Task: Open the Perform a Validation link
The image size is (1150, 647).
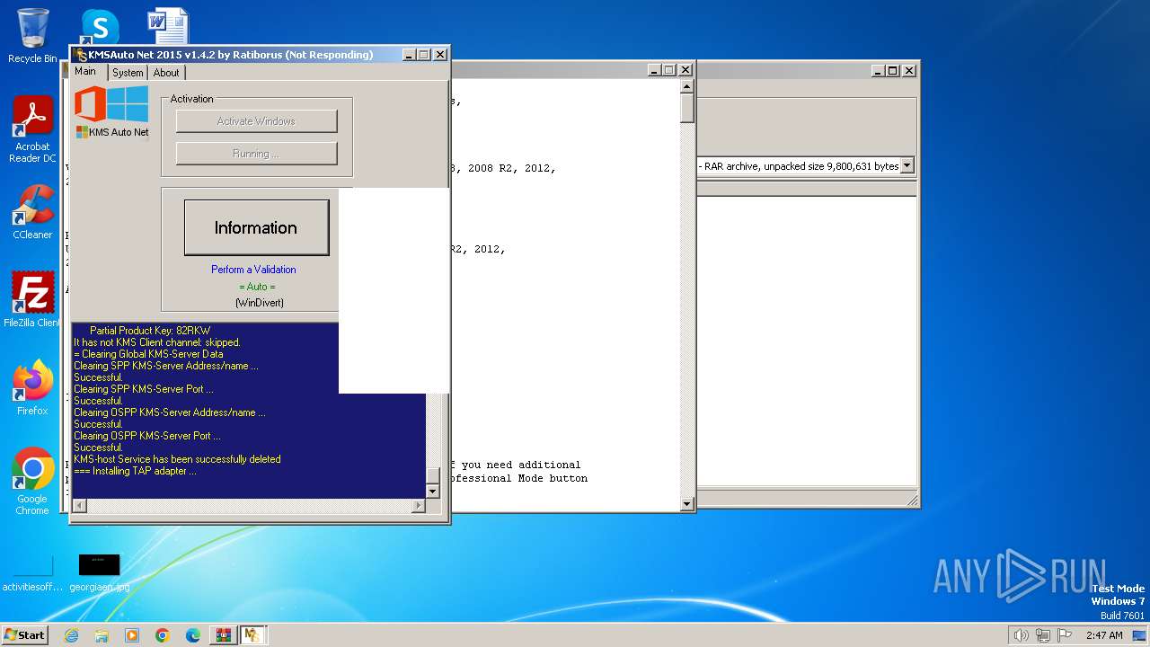Action: [253, 270]
